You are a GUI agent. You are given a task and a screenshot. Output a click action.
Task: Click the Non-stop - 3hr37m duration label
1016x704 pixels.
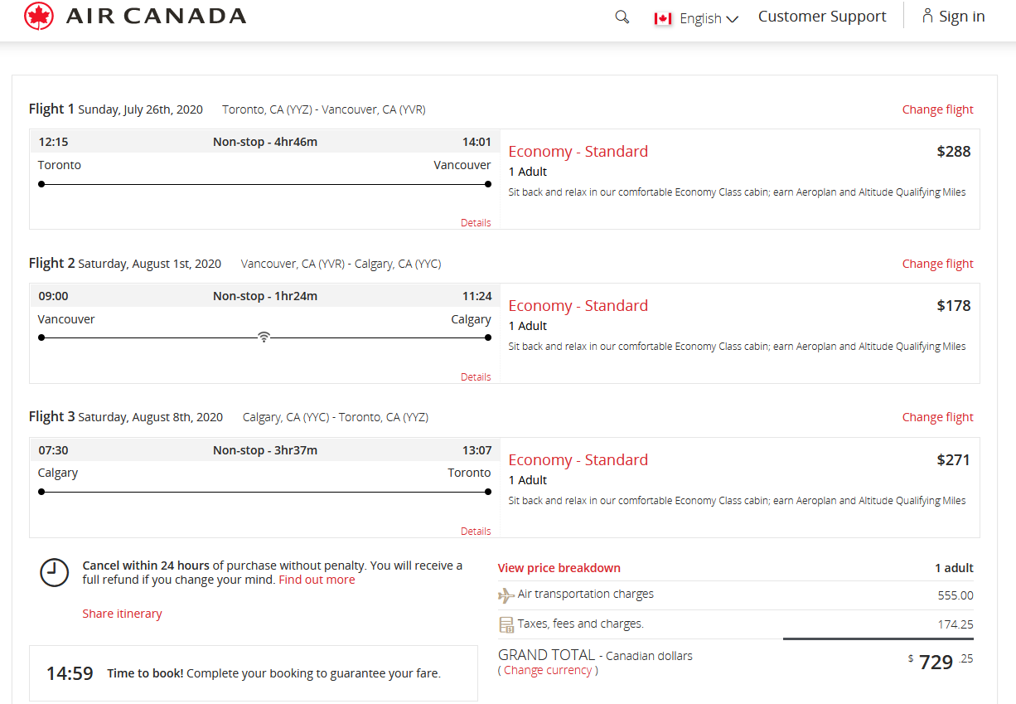[265, 450]
